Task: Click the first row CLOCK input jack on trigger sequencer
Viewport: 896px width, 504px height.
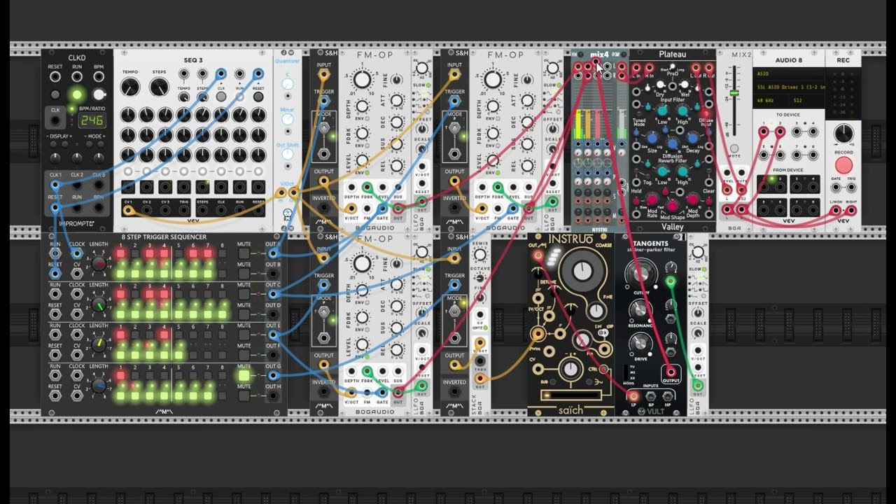Action: pos(77,253)
